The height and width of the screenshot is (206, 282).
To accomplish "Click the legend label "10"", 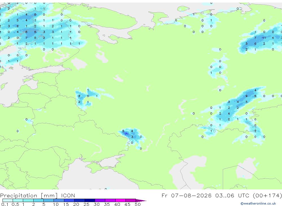I will tap(56, 204).
